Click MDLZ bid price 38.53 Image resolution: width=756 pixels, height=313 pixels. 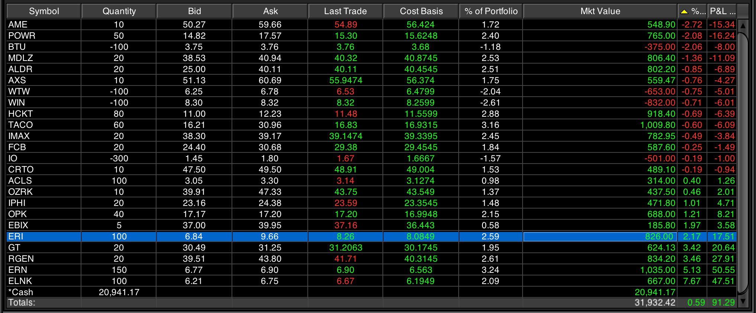[194, 58]
